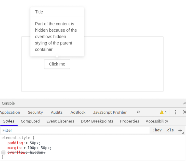Collapse the Console drawer arrow
This screenshot has height=161, width=186.
pos(184,103)
